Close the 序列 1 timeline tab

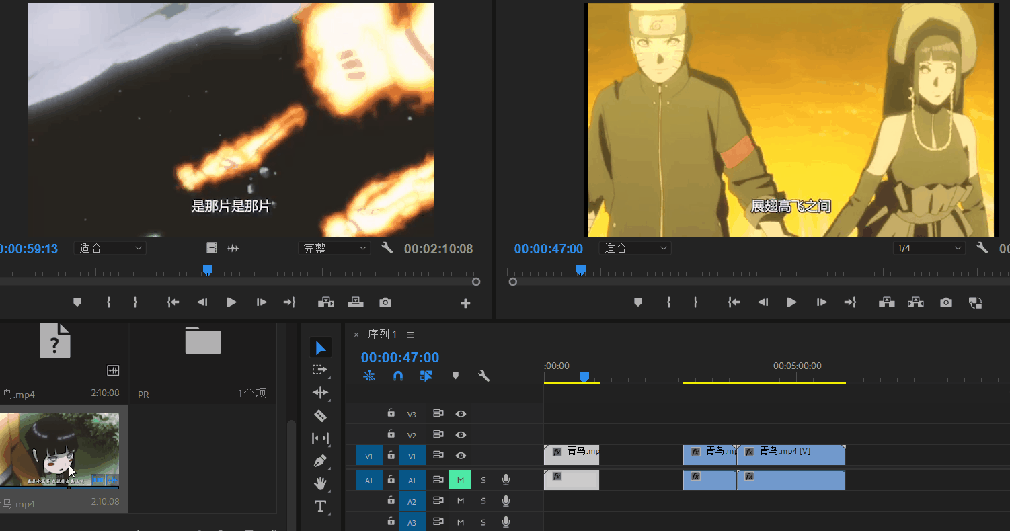click(x=356, y=335)
